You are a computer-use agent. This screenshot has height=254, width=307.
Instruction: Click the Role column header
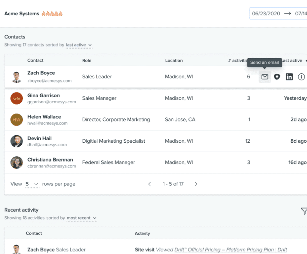pyautogui.click(x=87, y=60)
